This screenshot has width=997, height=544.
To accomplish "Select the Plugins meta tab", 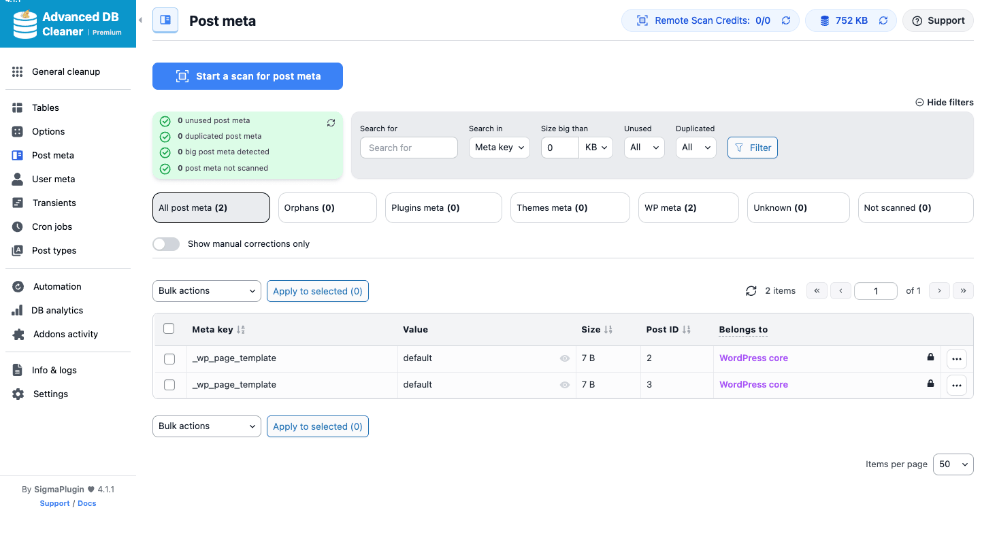I will [444, 208].
